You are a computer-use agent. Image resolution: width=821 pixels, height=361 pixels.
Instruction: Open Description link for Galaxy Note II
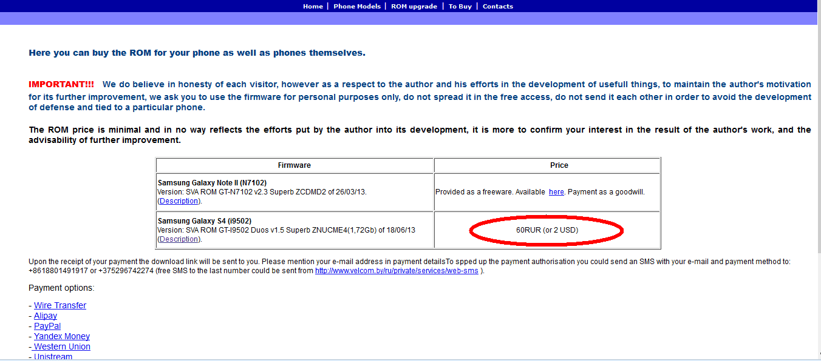coord(179,201)
